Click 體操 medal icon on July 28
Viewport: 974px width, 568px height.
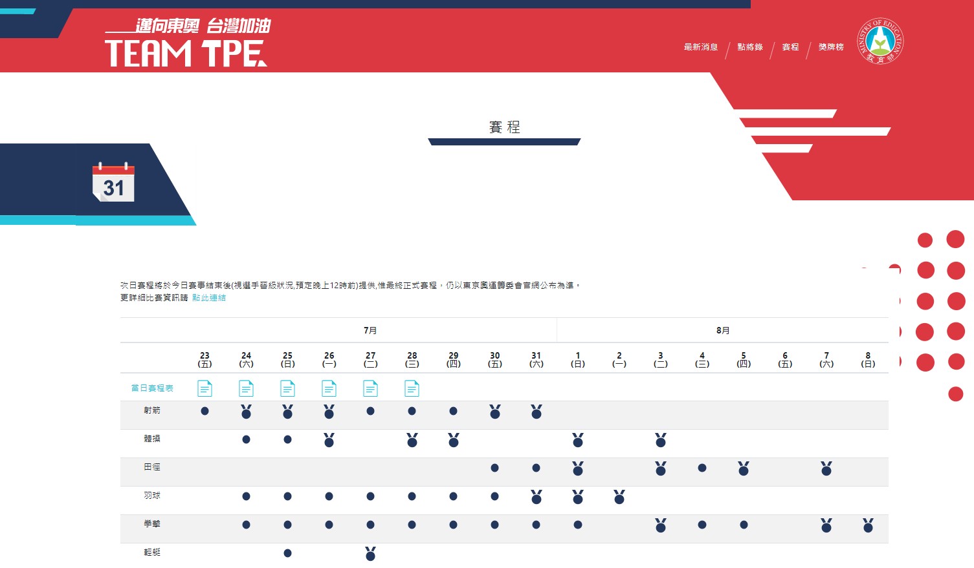click(x=412, y=440)
